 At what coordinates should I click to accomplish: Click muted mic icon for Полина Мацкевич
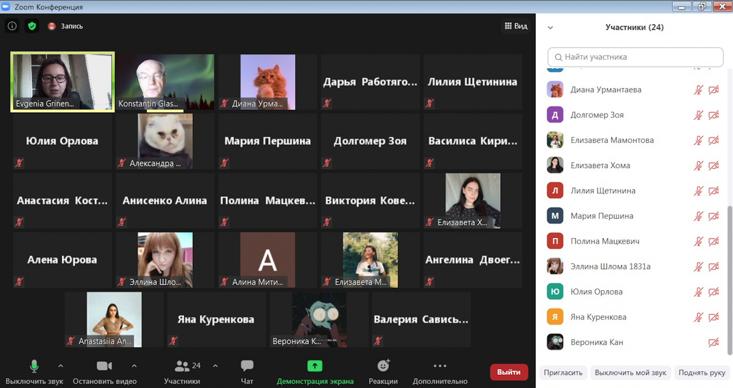[698, 241]
